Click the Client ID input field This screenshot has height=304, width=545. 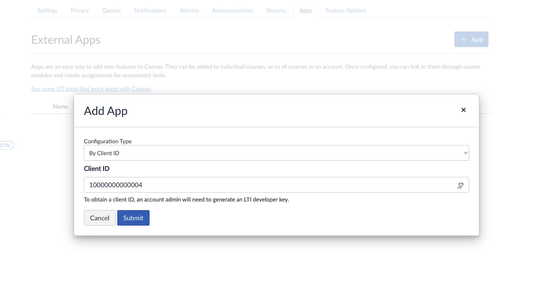276,185
